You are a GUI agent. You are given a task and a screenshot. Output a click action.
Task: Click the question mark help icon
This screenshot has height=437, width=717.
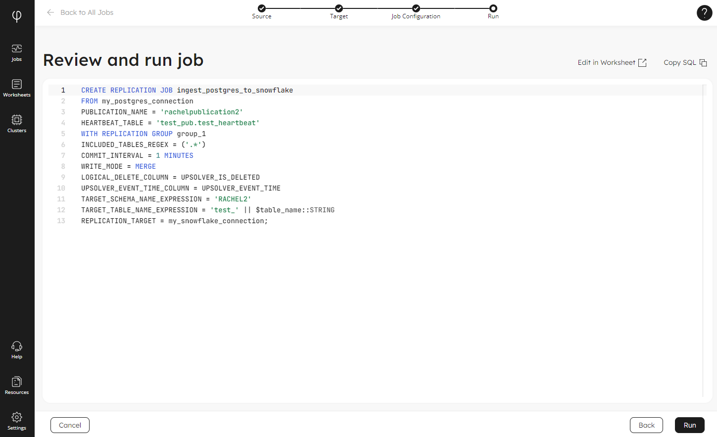tap(704, 13)
